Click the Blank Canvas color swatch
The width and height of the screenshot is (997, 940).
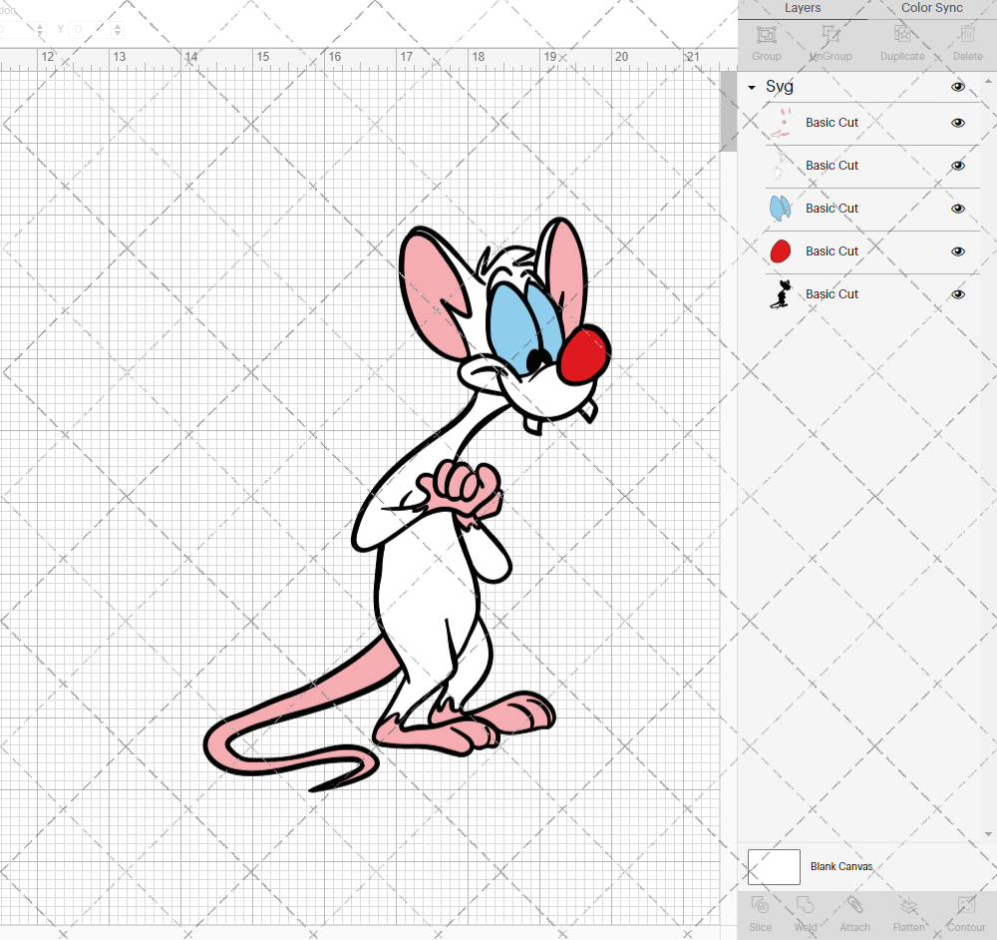pos(774,867)
